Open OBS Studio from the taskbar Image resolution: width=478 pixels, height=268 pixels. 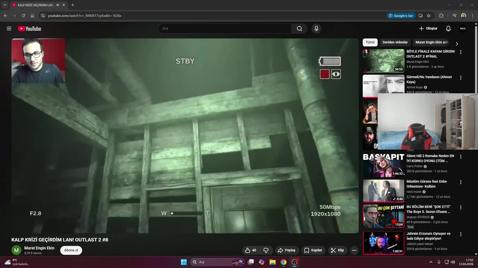click(295, 262)
